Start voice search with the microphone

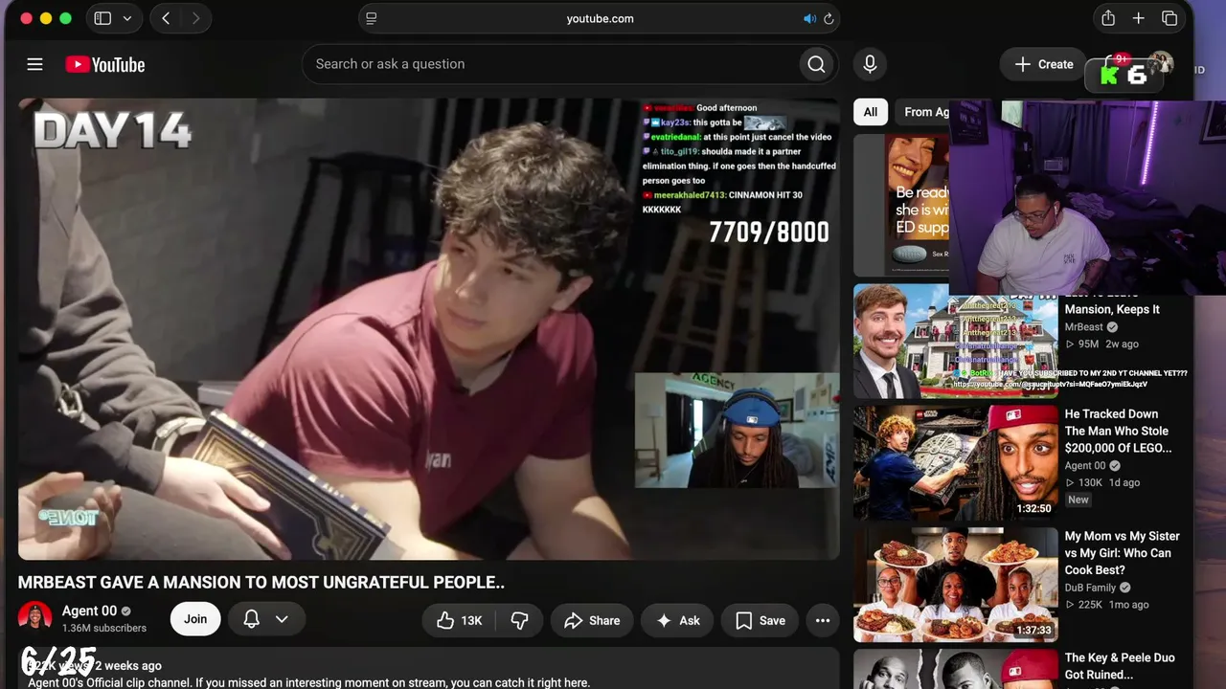coord(870,64)
